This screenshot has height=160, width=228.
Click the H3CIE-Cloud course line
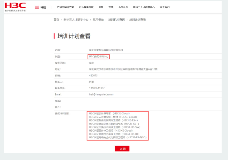click(109, 113)
